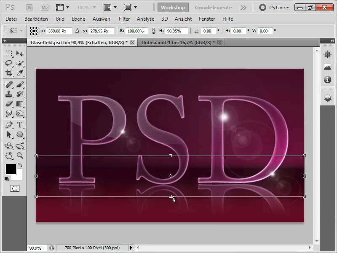Close the Glaseffekt.psd document tab
The width and height of the screenshot is (337, 253).
[133, 43]
